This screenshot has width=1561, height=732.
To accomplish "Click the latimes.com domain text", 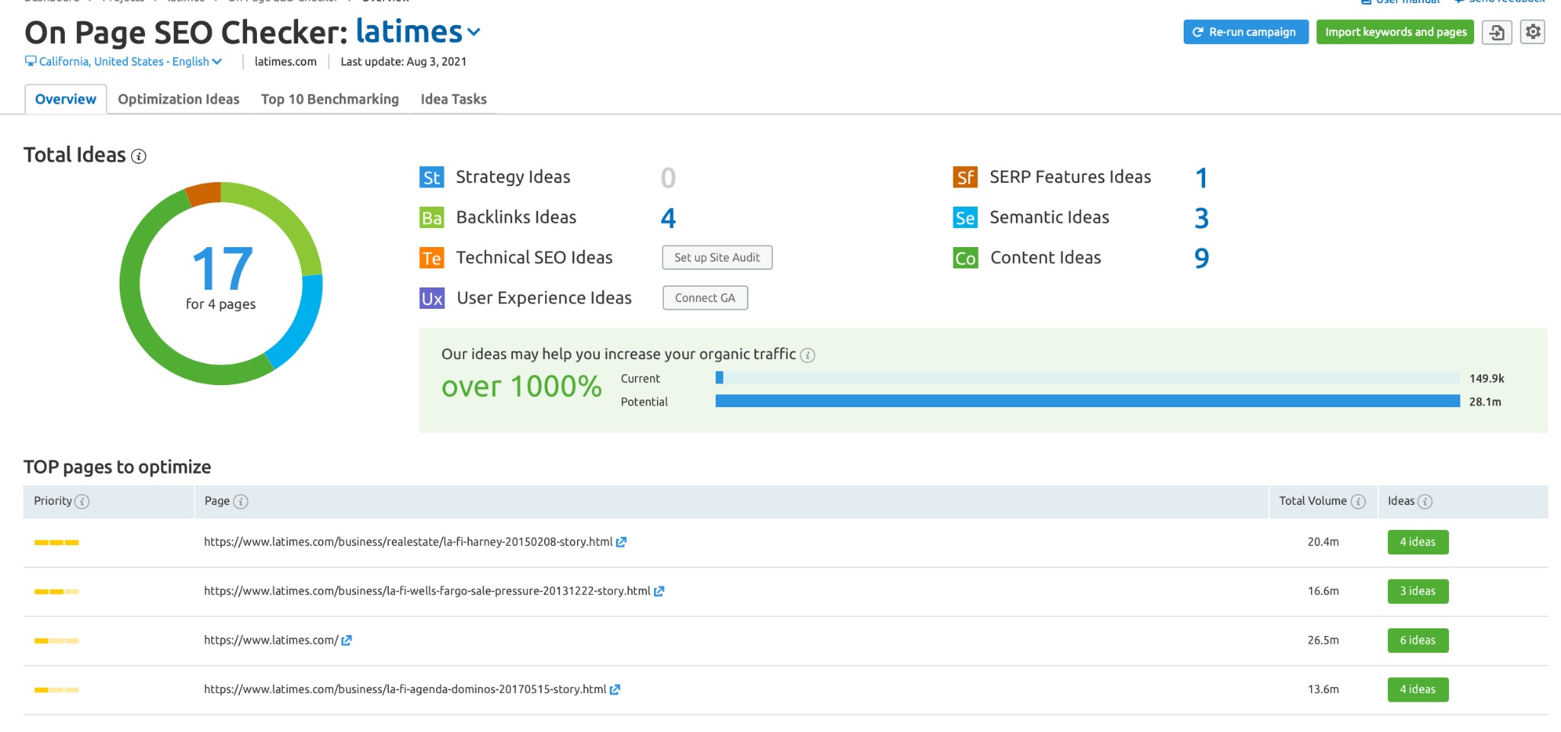I will [x=285, y=62].
